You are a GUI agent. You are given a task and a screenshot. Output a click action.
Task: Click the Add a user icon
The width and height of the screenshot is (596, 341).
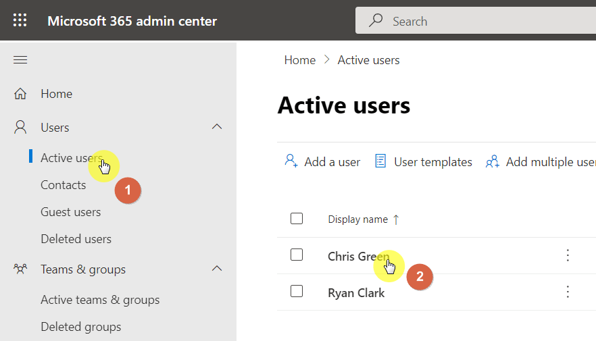[x=291, y=161]
